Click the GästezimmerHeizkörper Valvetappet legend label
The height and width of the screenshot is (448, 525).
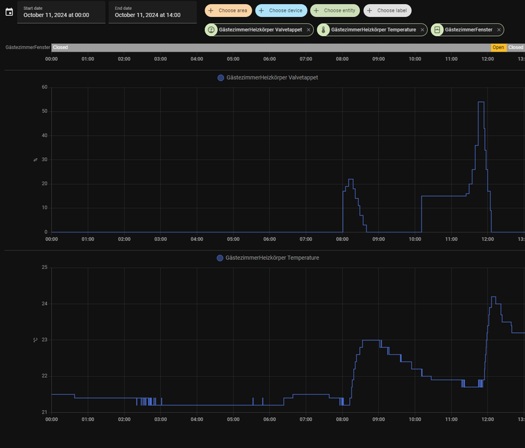click(x=272, y=77)
